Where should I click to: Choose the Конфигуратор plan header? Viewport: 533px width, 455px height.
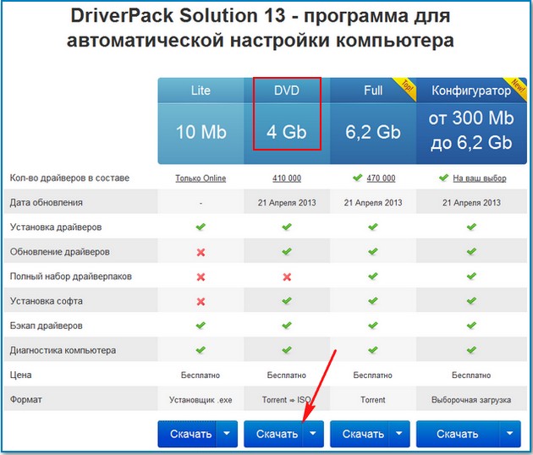point(470,120)
